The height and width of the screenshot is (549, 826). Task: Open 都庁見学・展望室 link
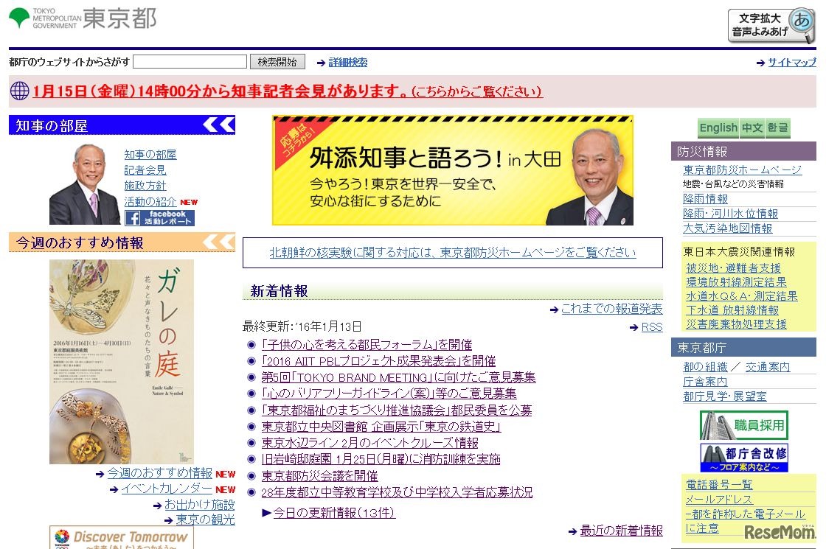click(x=725, y=396)
